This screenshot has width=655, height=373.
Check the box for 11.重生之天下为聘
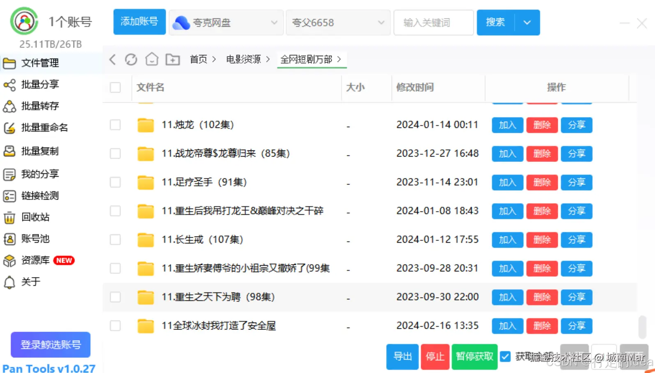pyautogui.click(x=115, y=297)
